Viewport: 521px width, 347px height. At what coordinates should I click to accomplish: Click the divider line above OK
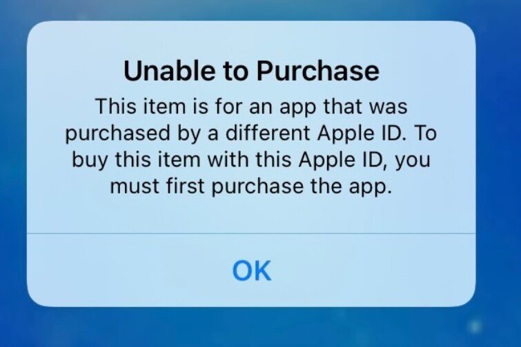click(251, 233)
